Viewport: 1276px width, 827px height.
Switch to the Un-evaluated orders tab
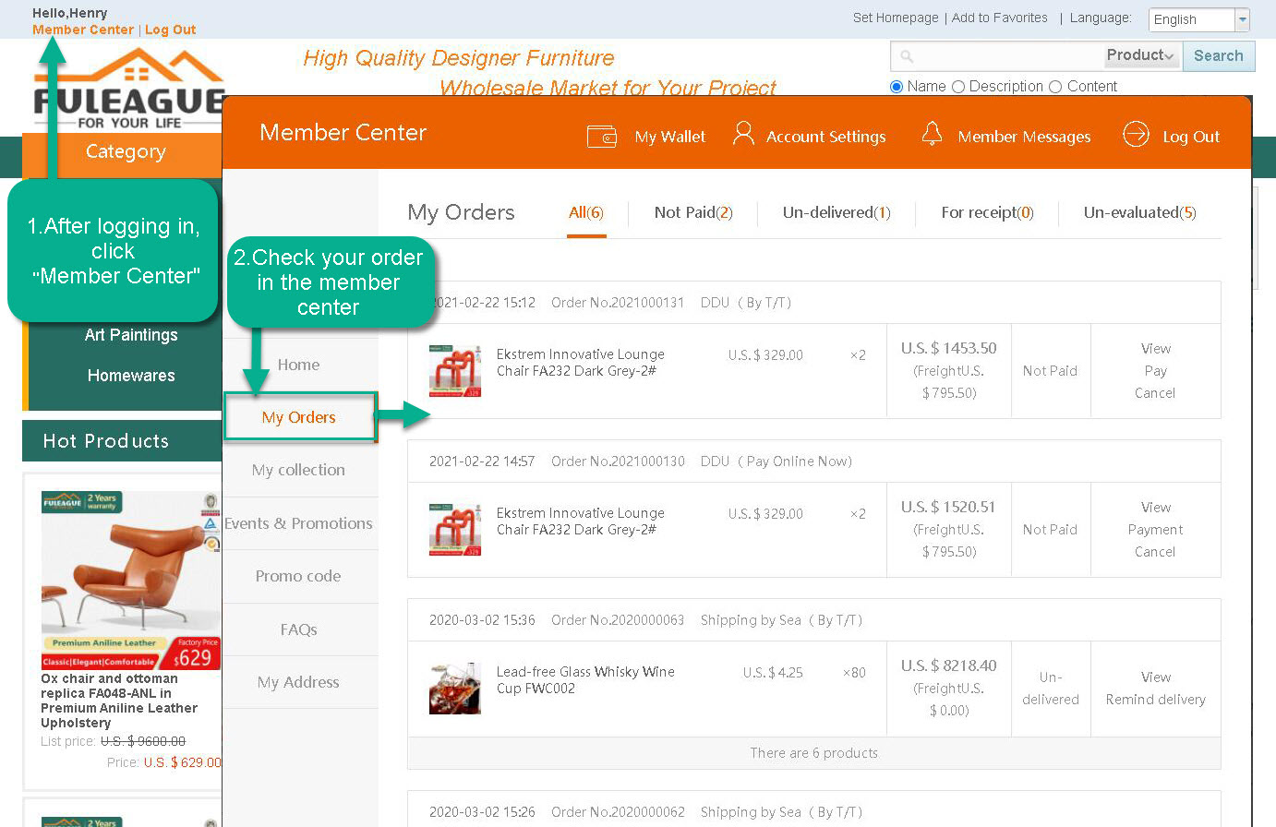pyautogui.click(x=1139, y=213)
